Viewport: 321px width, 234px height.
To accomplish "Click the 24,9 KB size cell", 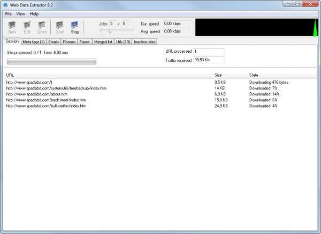I will coord(221,106).
